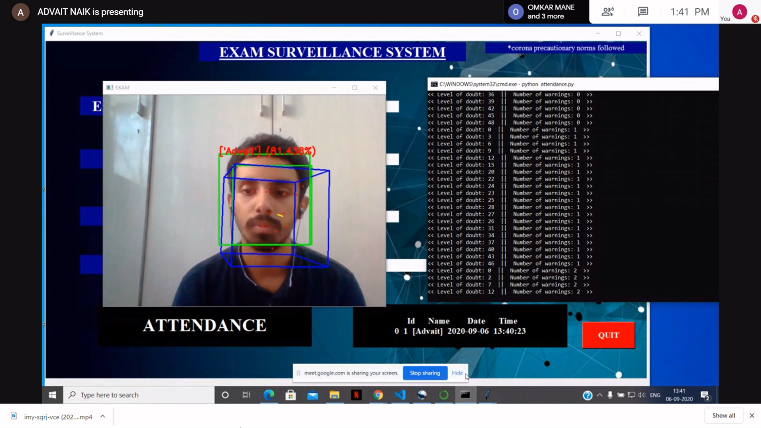Open the Google Meet participants panel
761x428 pixels.
click(x=607, y=12)
